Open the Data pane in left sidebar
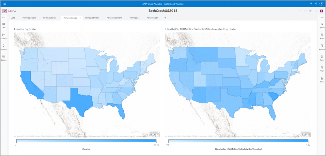This screenshot has height=156, width=326. coord(4,25)
